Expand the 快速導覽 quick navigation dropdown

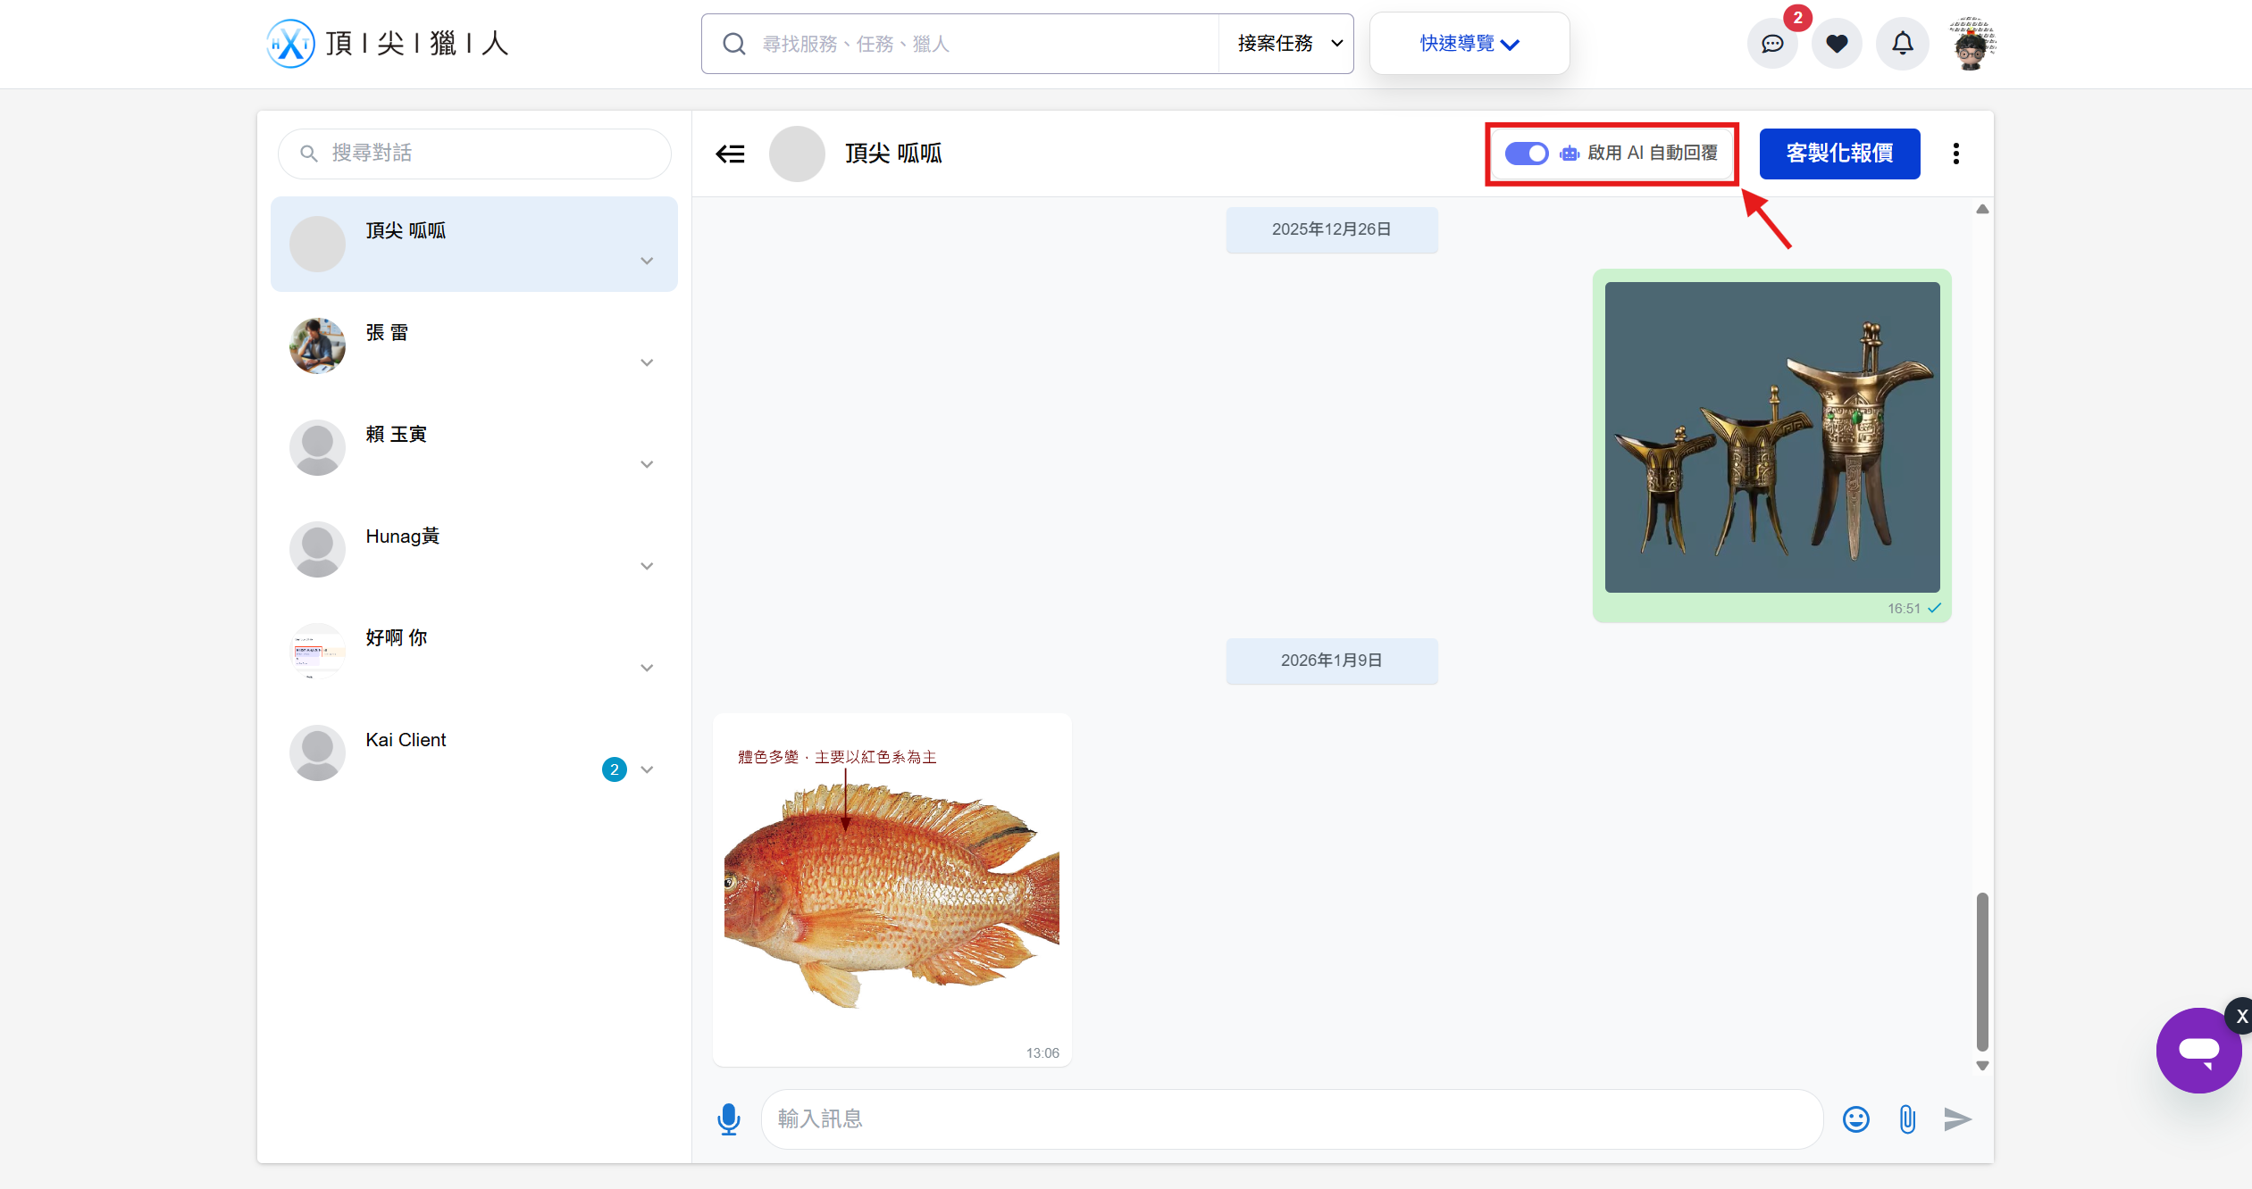click(1469, 44)
